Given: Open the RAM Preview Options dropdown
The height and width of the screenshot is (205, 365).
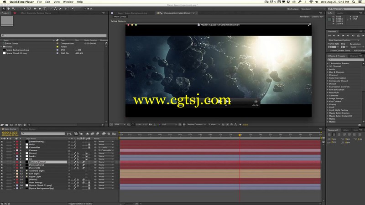Looking at the screenshot, I should tap(344, 40).
